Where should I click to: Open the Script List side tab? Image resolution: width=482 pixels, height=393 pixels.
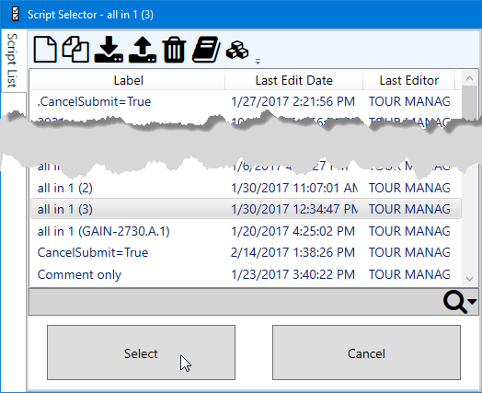pos(13,61)
